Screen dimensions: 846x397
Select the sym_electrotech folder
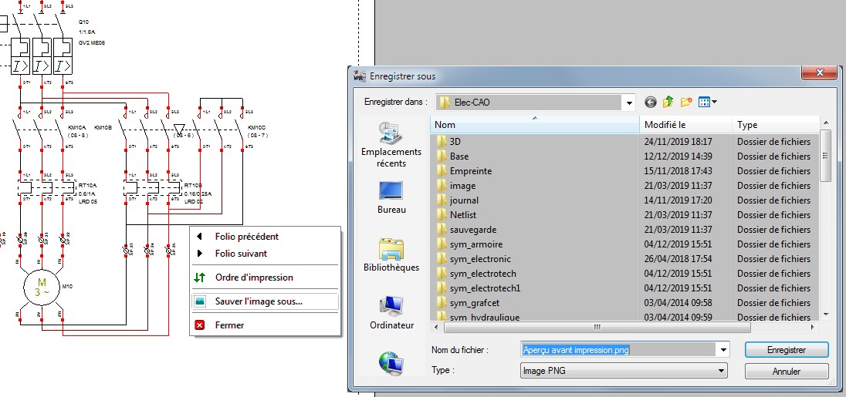point(482,274)
